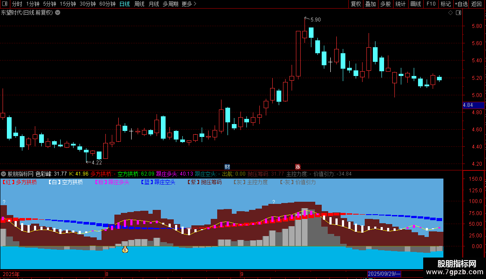Open the 股朋指标网 indicator dropdown icon
Image resolution: width=486 pixels, height=279 pixels.
(x=3, y=174)
